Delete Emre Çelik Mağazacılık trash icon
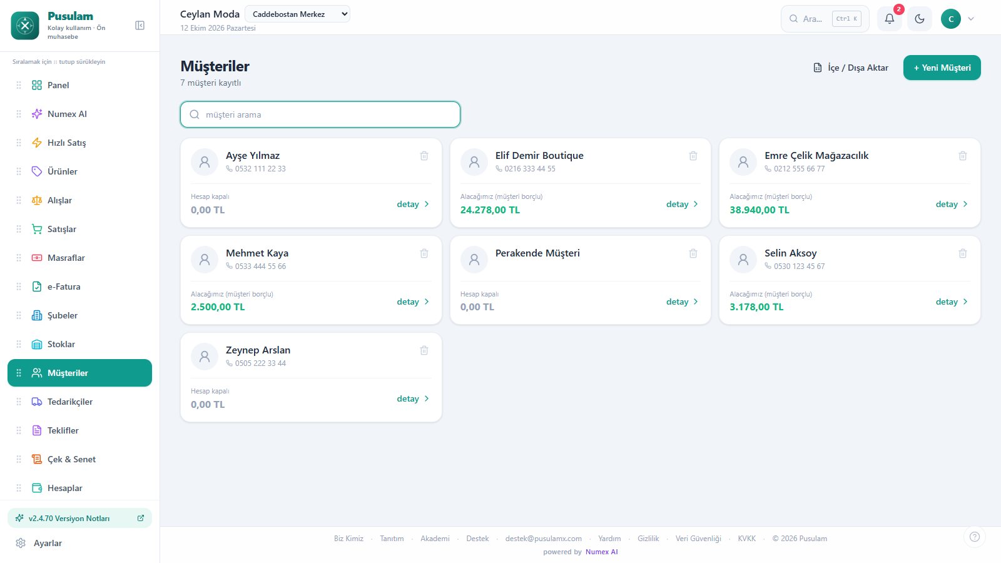 [x=963, y=156]
